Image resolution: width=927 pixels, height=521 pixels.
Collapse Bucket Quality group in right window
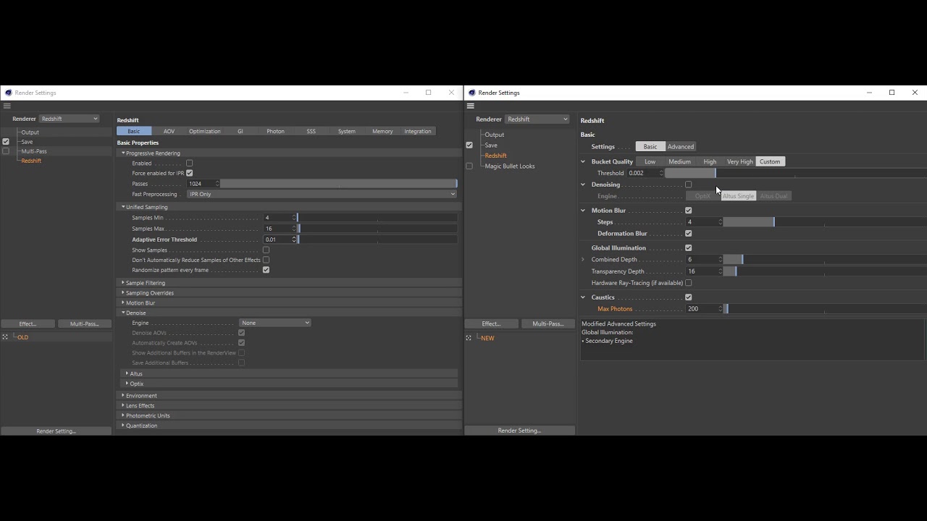(583, 161)
